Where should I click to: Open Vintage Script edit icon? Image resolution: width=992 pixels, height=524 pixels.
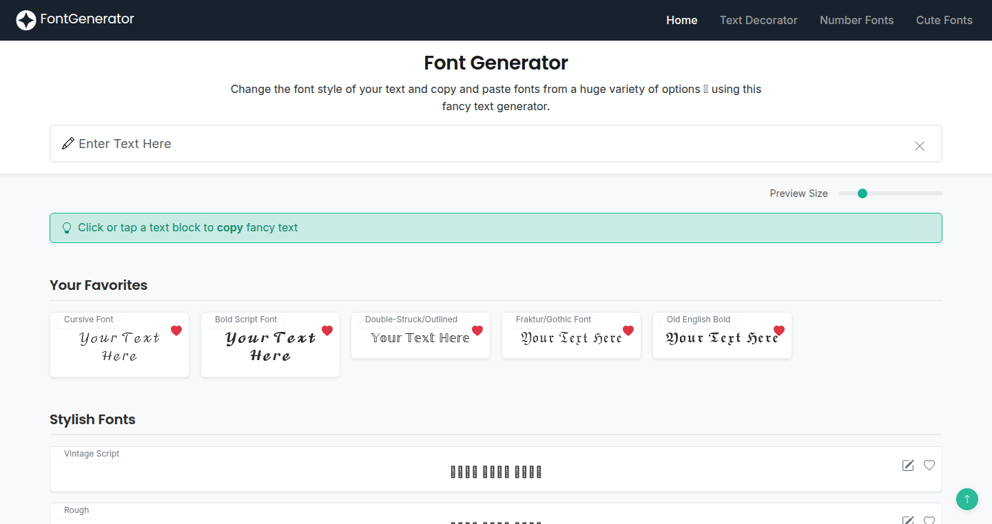pos(908,465)
